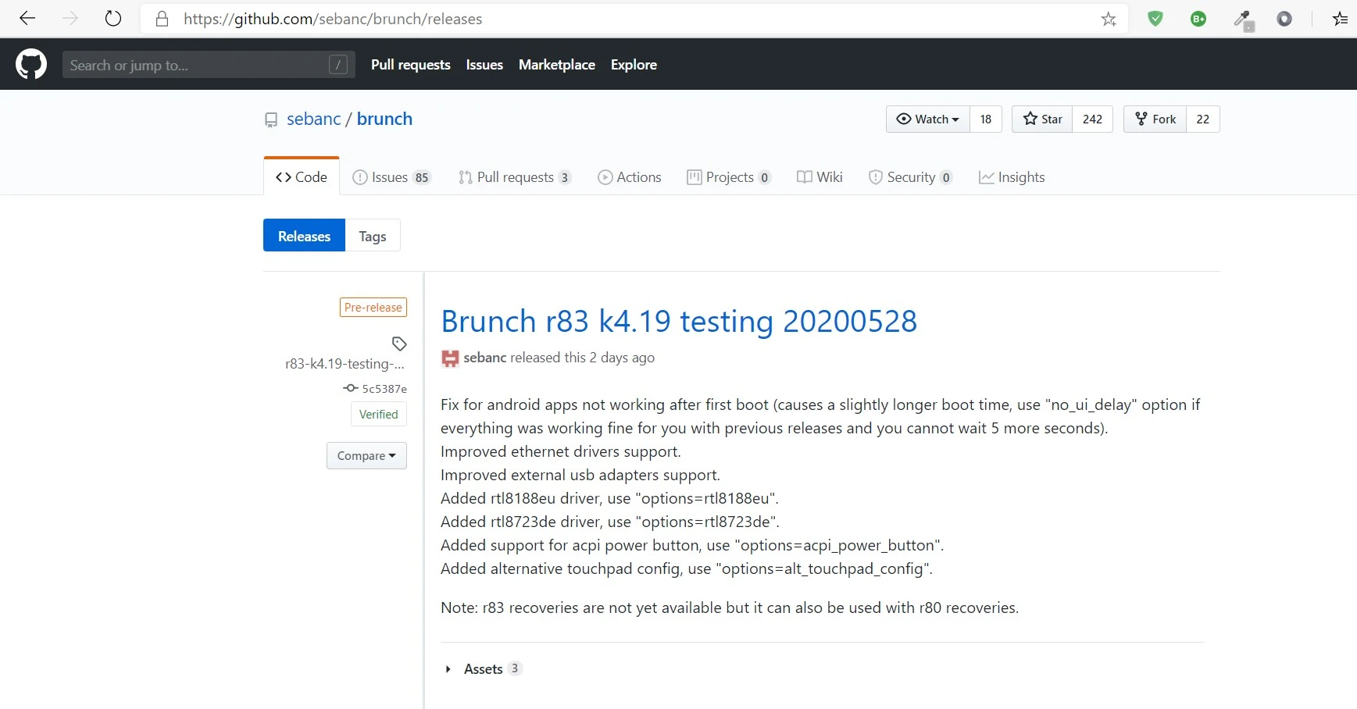This screenshot has width=1357, height=709.
Task: Switch to the Actions tab
Action: tap(630, 177)
